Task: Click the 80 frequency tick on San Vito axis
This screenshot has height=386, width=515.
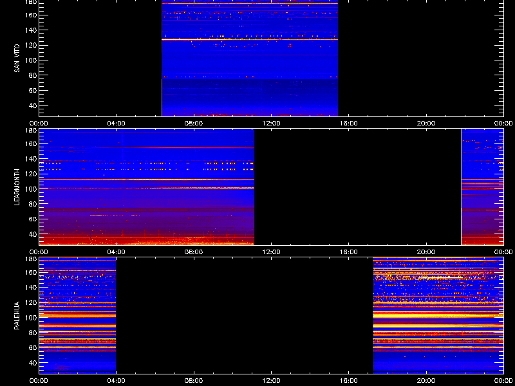Action: coord(33,75)
